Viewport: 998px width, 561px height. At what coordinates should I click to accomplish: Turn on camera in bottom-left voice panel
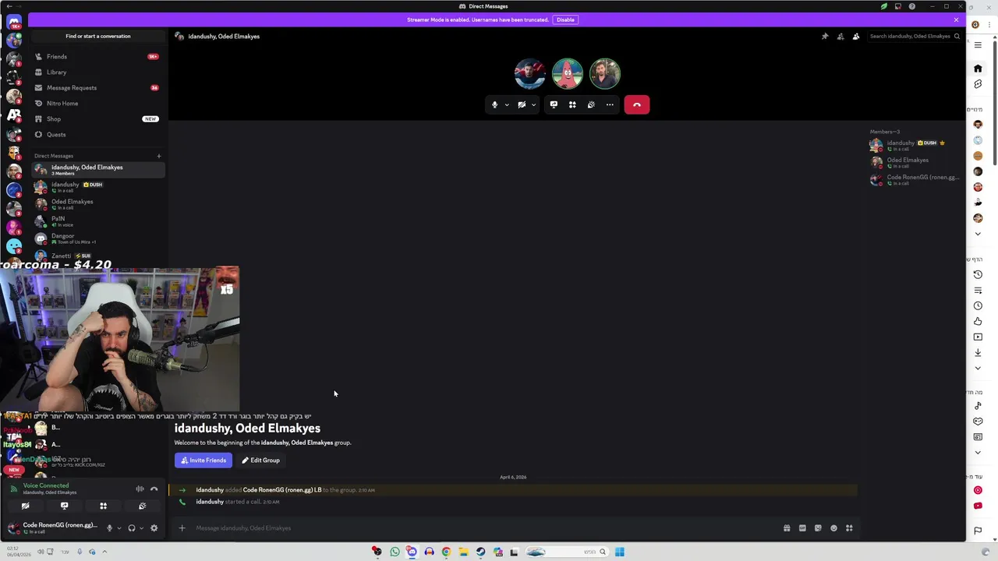point(25,506)
